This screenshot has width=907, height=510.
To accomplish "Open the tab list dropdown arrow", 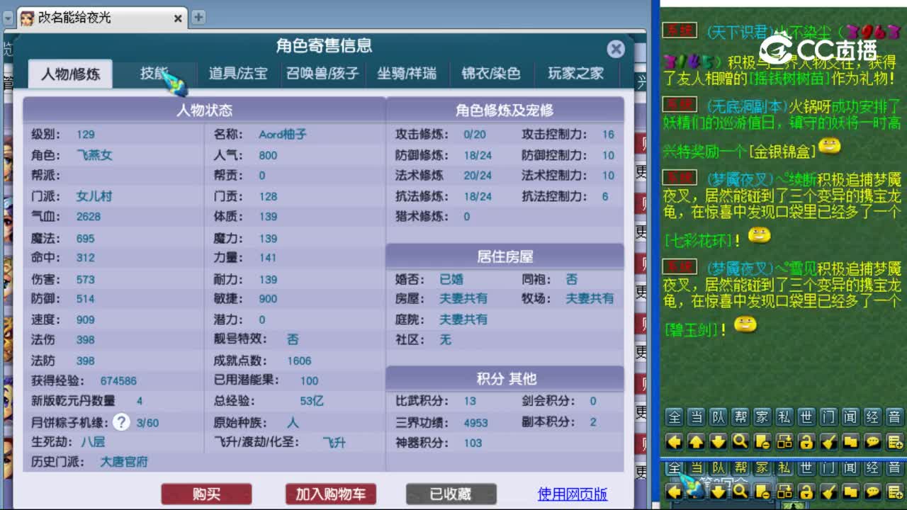I will (x=7, y=18).
